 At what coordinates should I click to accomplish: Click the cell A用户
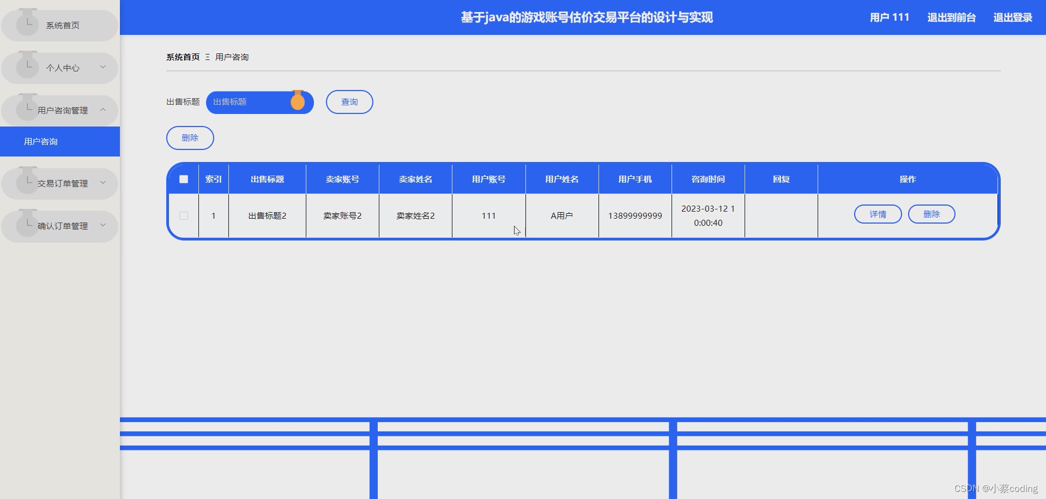click(562, 216)
